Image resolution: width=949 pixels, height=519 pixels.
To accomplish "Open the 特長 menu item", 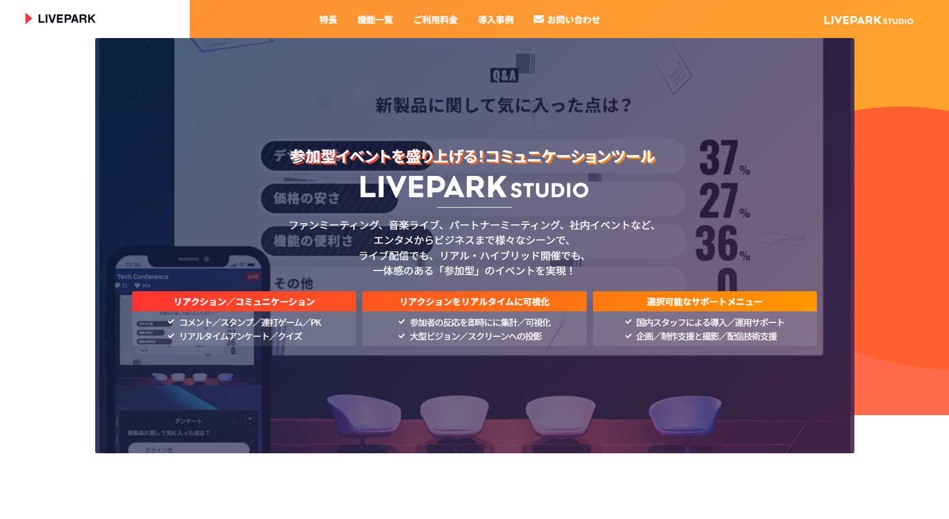I will tap(328, 20).
